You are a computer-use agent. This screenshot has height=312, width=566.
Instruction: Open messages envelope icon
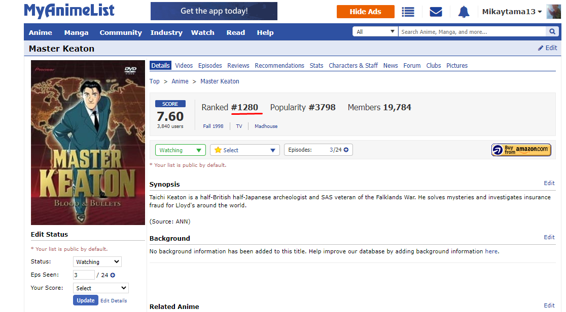[x=436, y=12]
